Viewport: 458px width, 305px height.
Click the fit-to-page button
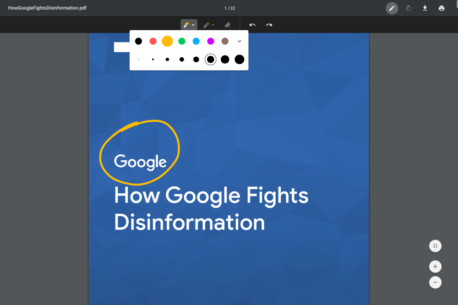coord(435,246)
